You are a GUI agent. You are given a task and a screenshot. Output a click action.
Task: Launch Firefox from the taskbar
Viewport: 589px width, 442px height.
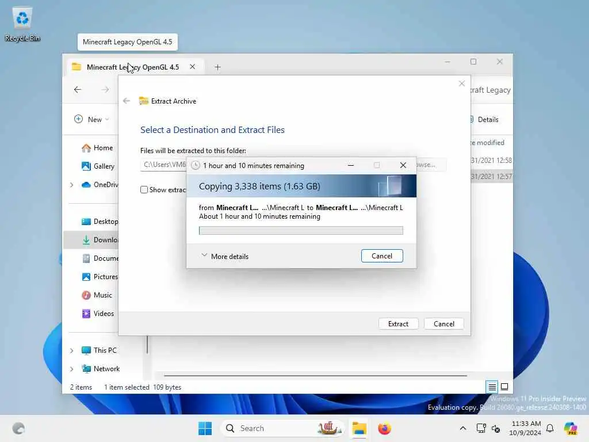coord(384,428)
